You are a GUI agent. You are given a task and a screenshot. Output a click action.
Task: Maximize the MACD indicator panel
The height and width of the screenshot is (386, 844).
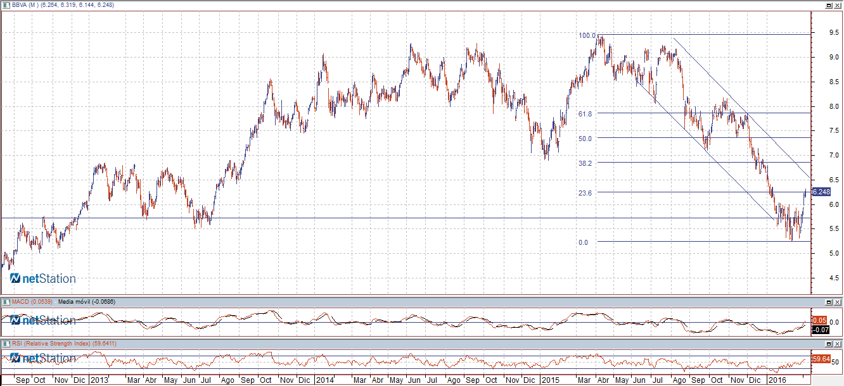[828, 302]
